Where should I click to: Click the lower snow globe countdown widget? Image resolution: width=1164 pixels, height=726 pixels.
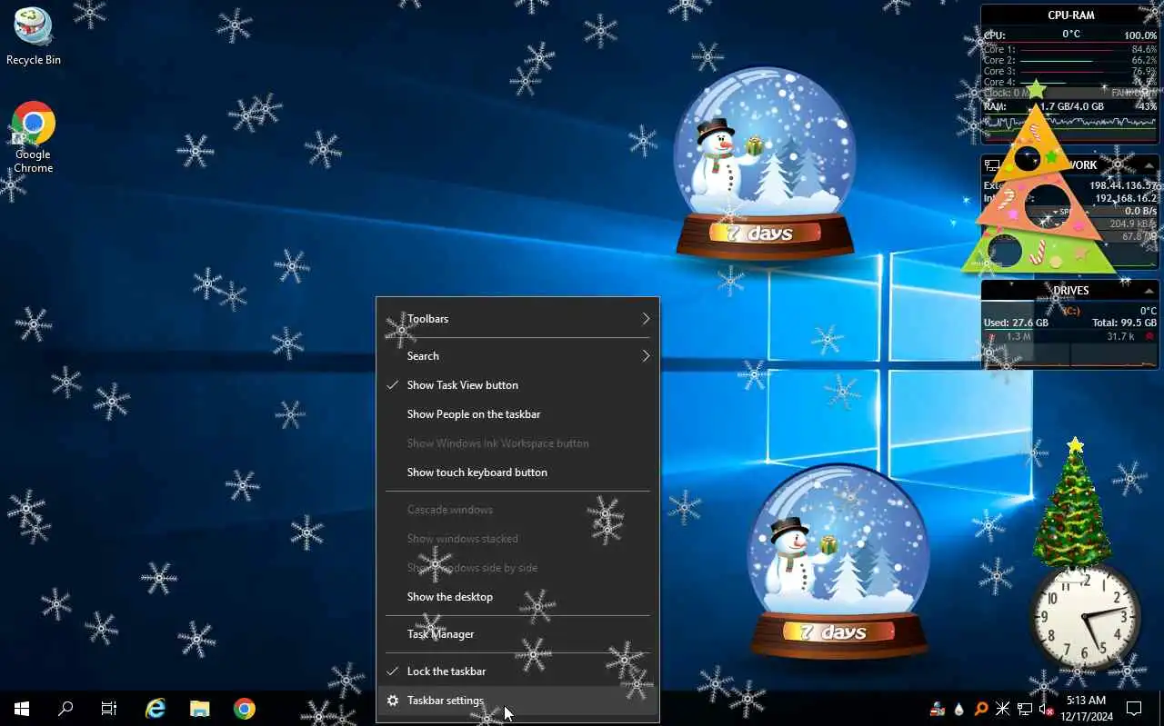pos(838,562)
